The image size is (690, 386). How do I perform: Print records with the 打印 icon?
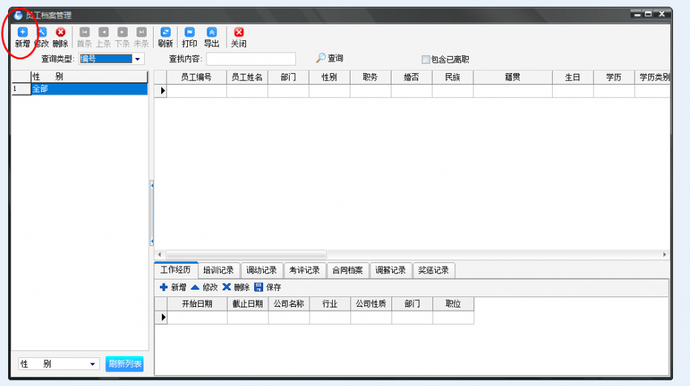190,32
